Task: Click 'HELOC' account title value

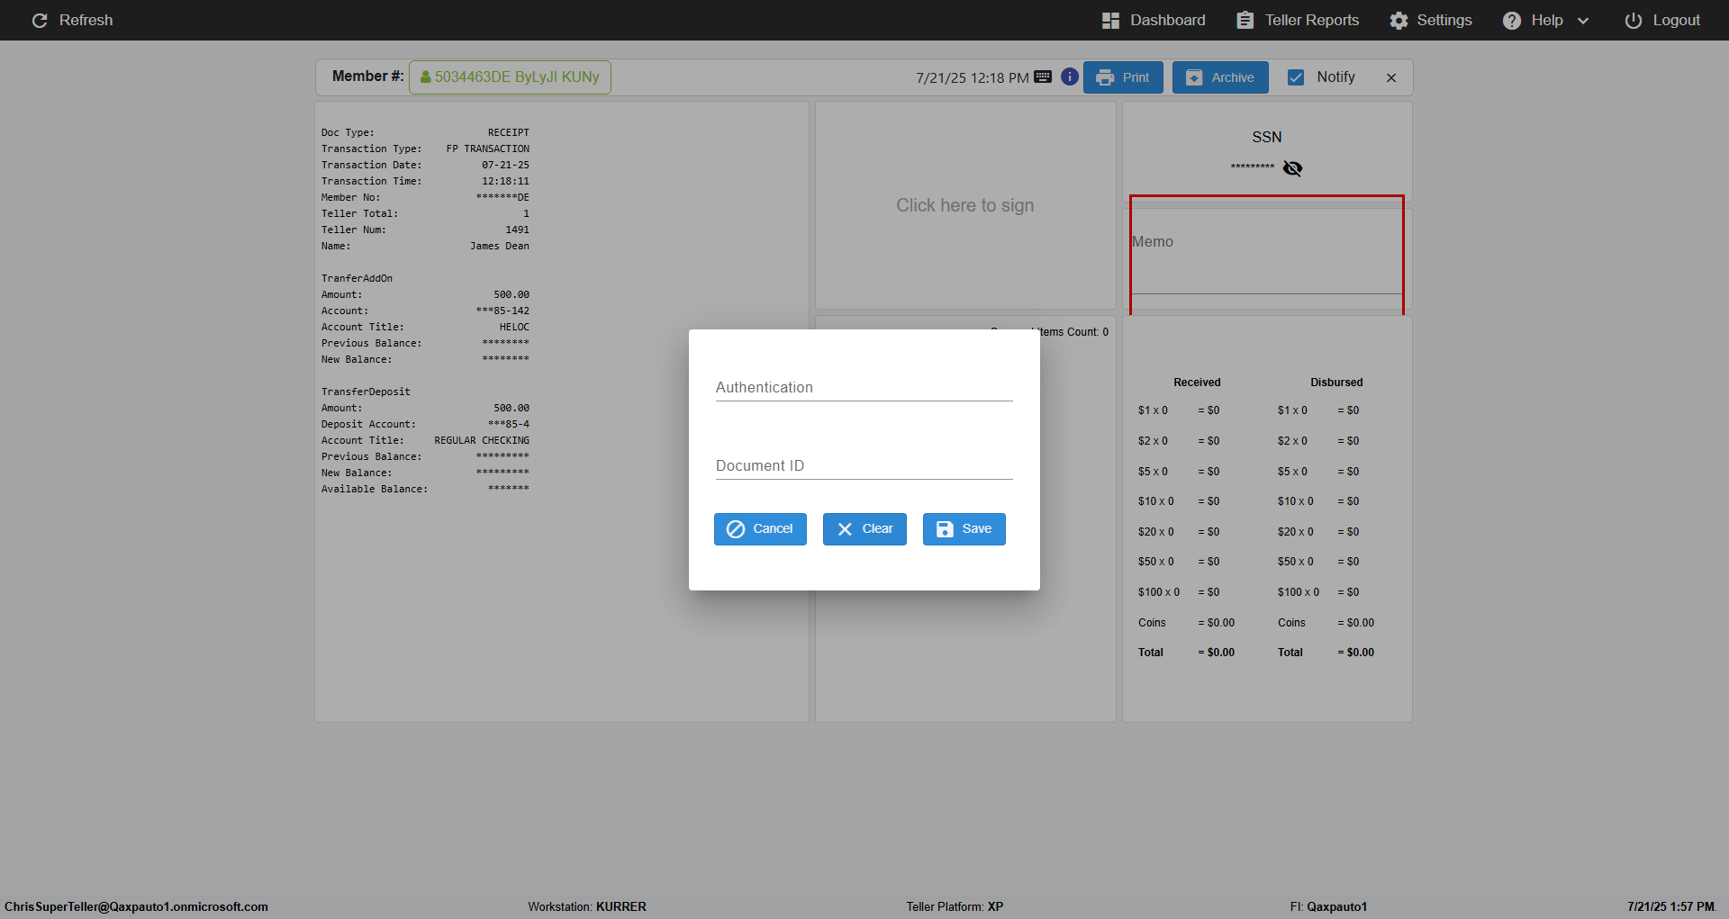Action: pyautogui.click(x=514, y=327)
